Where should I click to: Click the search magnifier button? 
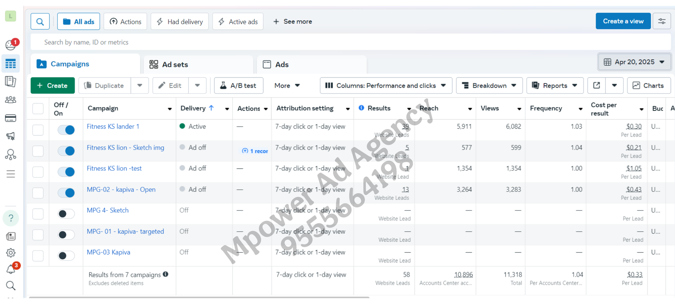[x=40, y=22]
